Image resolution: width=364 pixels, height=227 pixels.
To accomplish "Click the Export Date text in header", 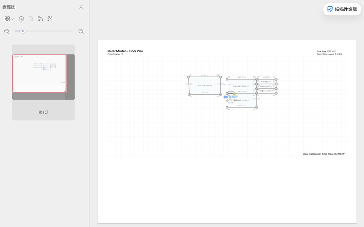I will (x=329, y=54).
